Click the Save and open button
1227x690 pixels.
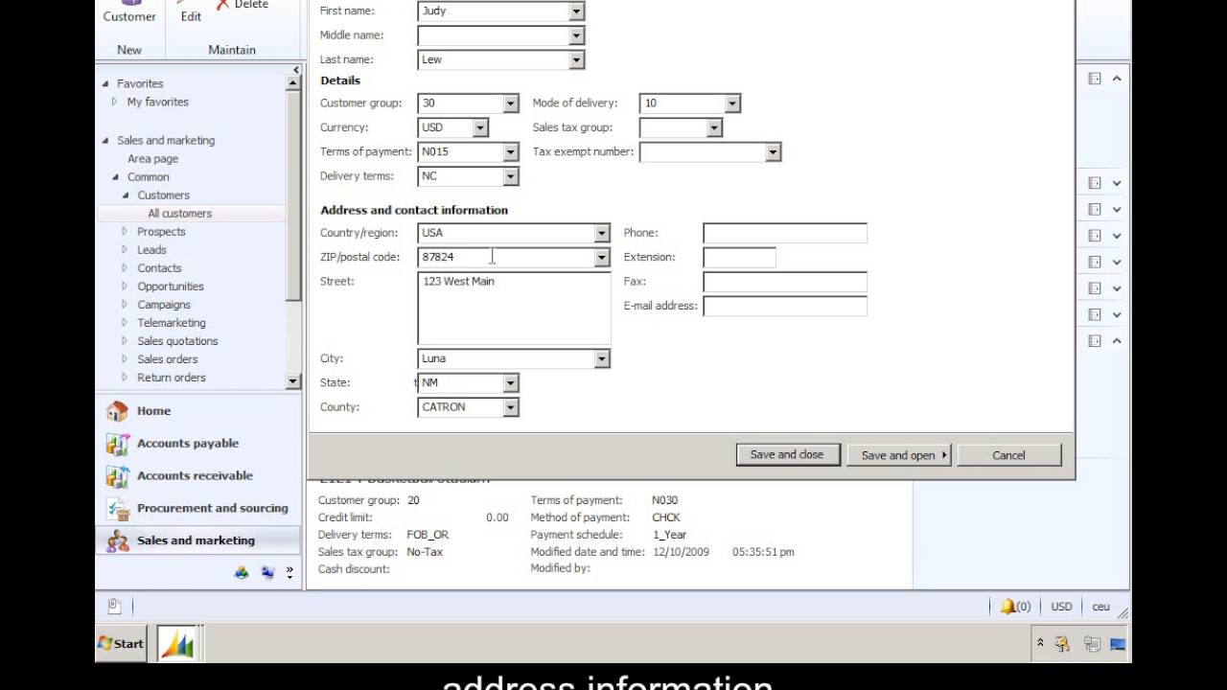899,455
